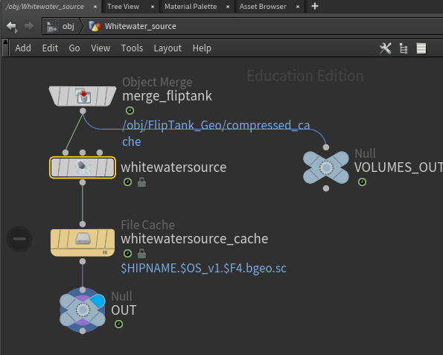Click the OUT node output connector
Image resolution: width=443 pixels, height=355 pixels.
(x=83, y=331)
